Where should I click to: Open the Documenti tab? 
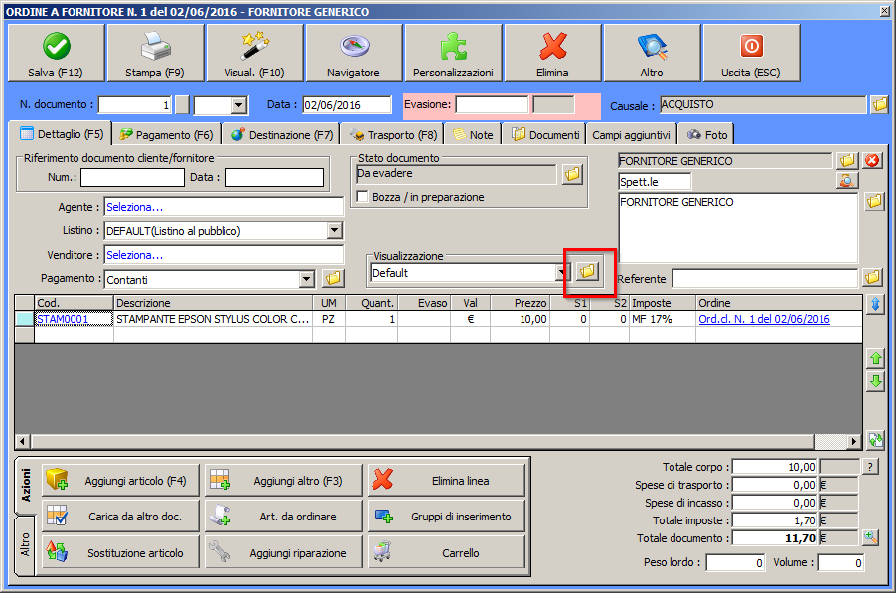(x=545, y=135)
